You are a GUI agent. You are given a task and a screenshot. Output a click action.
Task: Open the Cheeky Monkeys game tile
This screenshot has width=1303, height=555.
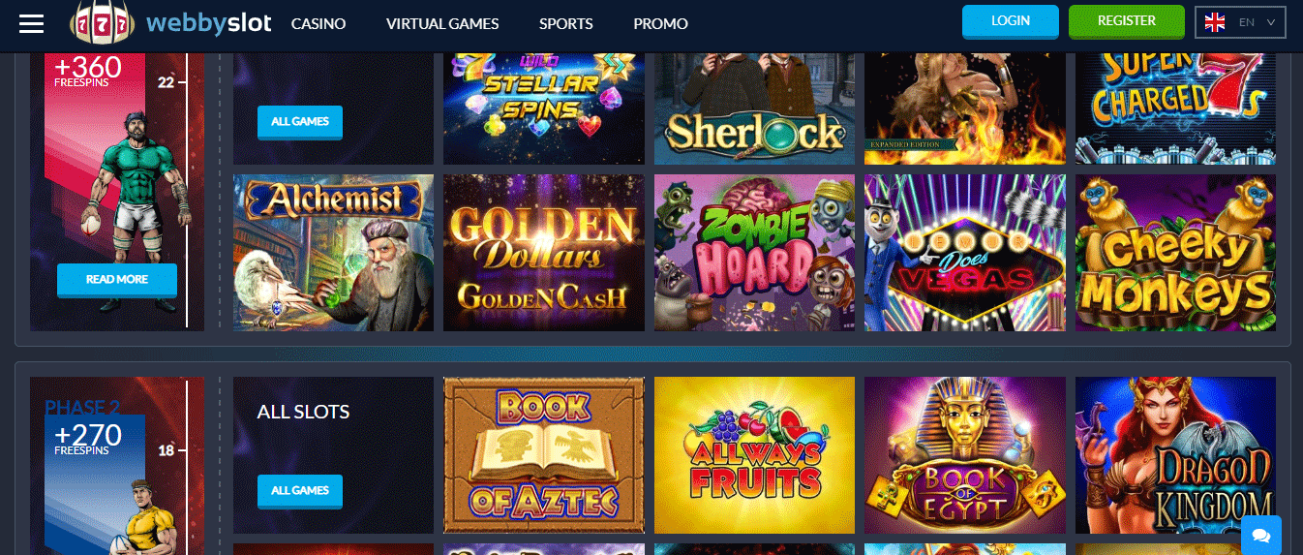point(1175,253)
